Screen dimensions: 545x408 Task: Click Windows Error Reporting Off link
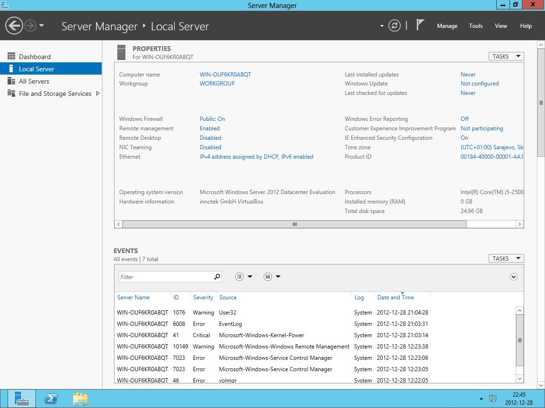pos(465,119)
